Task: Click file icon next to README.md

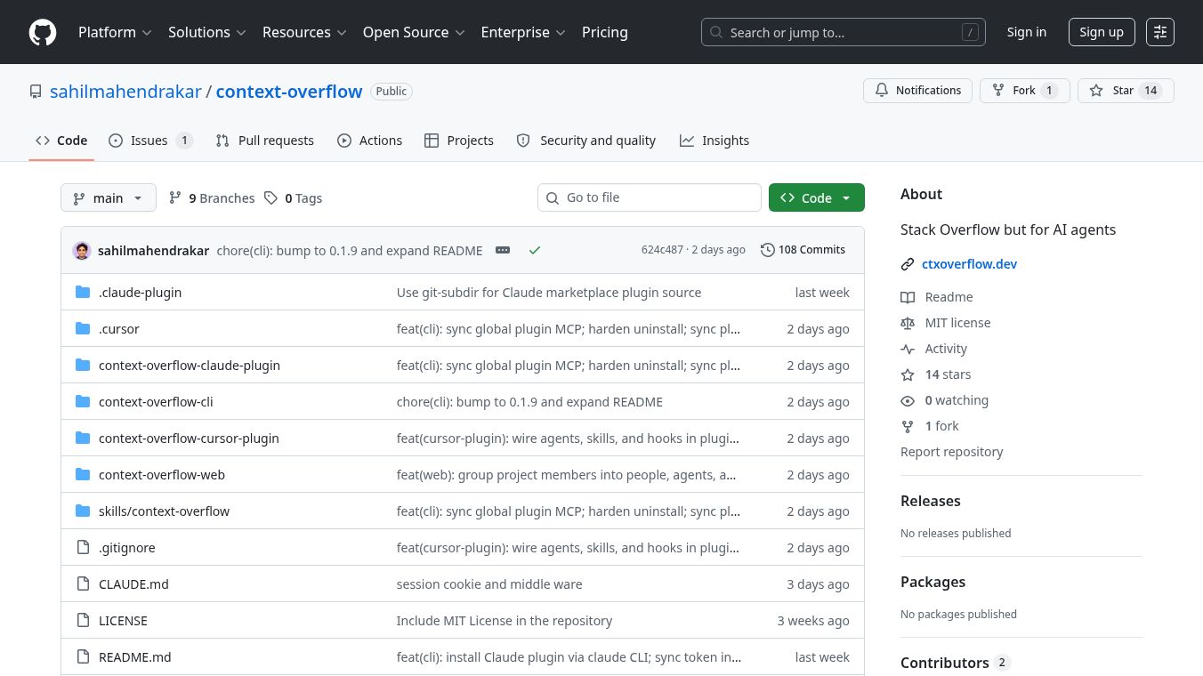Action: pos(83,656)
